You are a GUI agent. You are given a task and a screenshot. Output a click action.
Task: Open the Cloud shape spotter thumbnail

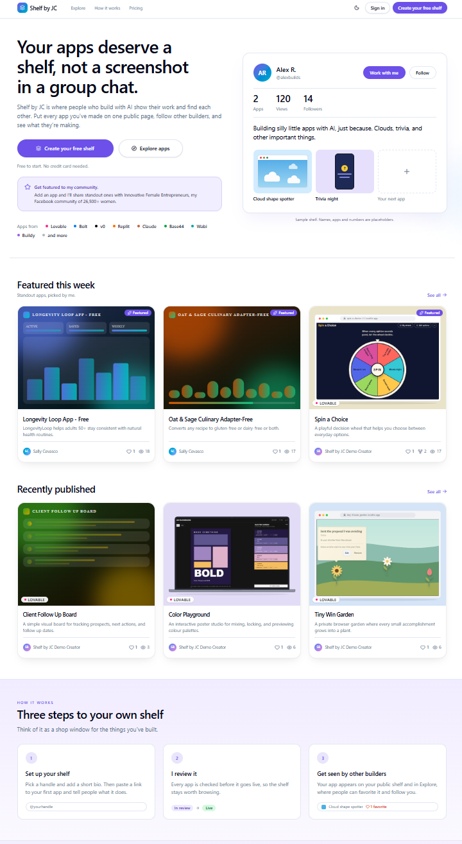point(282,171)
